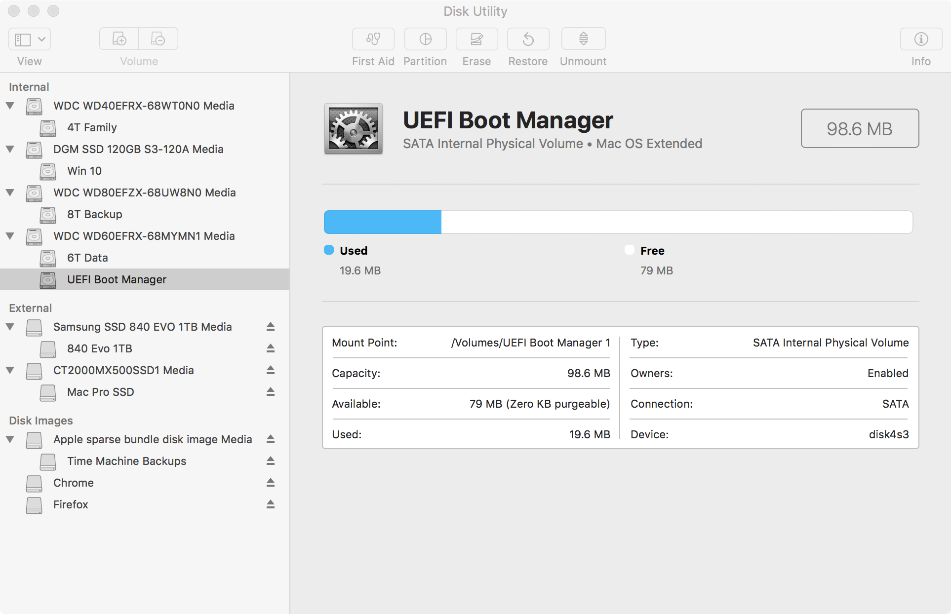The height and width of the screenshot is (614, 951).
Task: Click the Erase toolbar icon
Action: 476,39
